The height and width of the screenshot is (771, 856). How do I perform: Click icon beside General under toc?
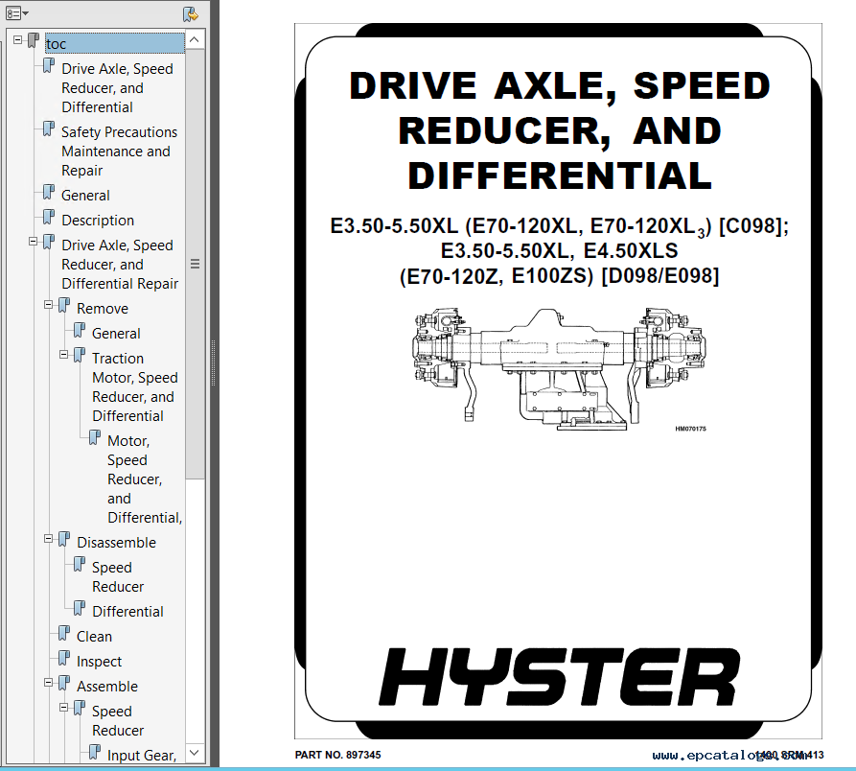pyautogui.click(x=49, y=193)
